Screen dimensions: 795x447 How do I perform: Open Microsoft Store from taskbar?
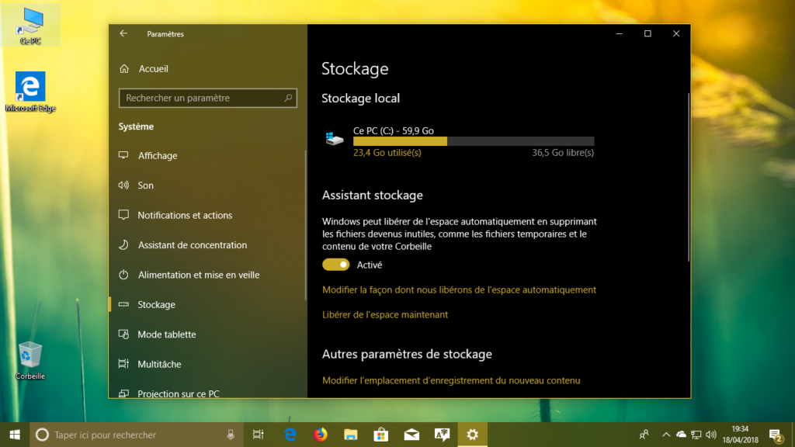(380, 435)
